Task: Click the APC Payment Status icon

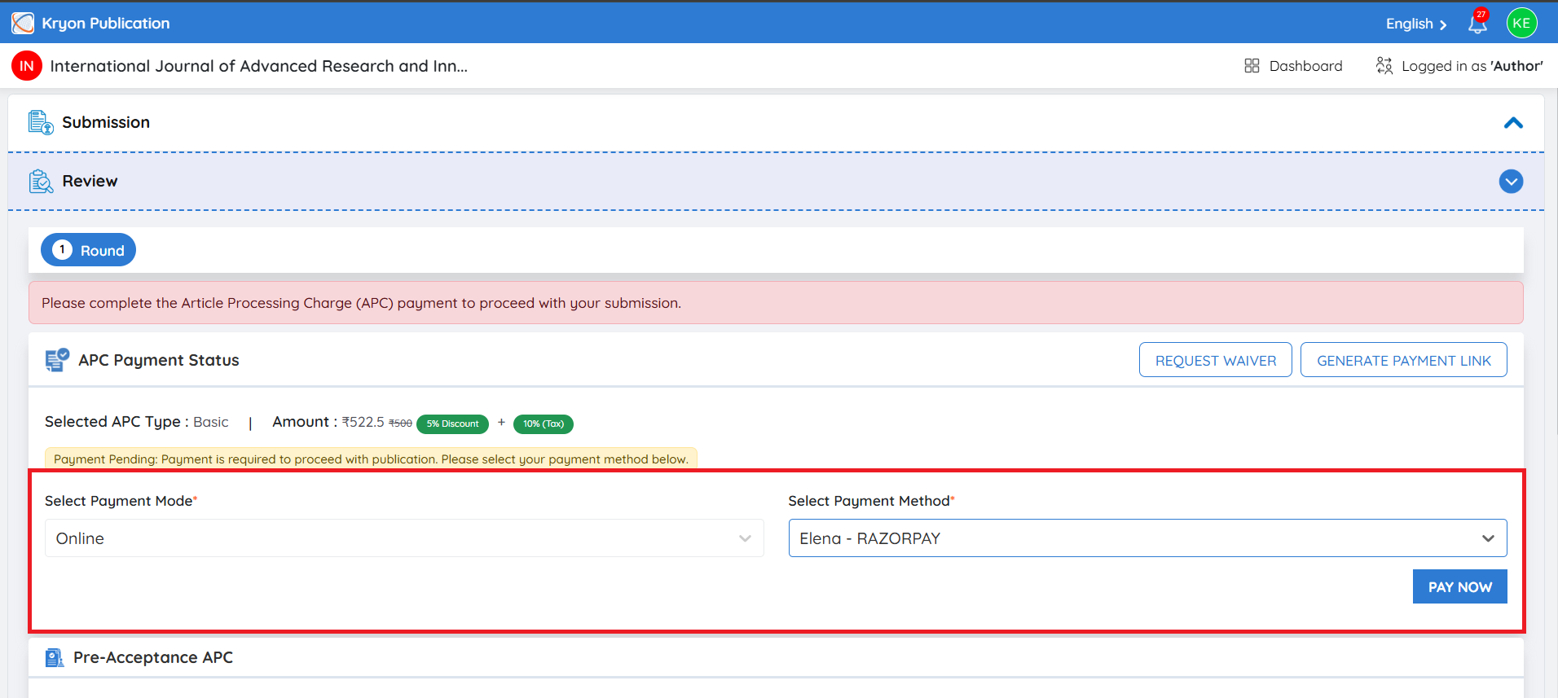Action: (57, 360)
